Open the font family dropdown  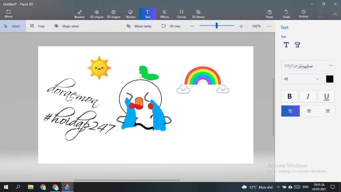tap(308, 66)
